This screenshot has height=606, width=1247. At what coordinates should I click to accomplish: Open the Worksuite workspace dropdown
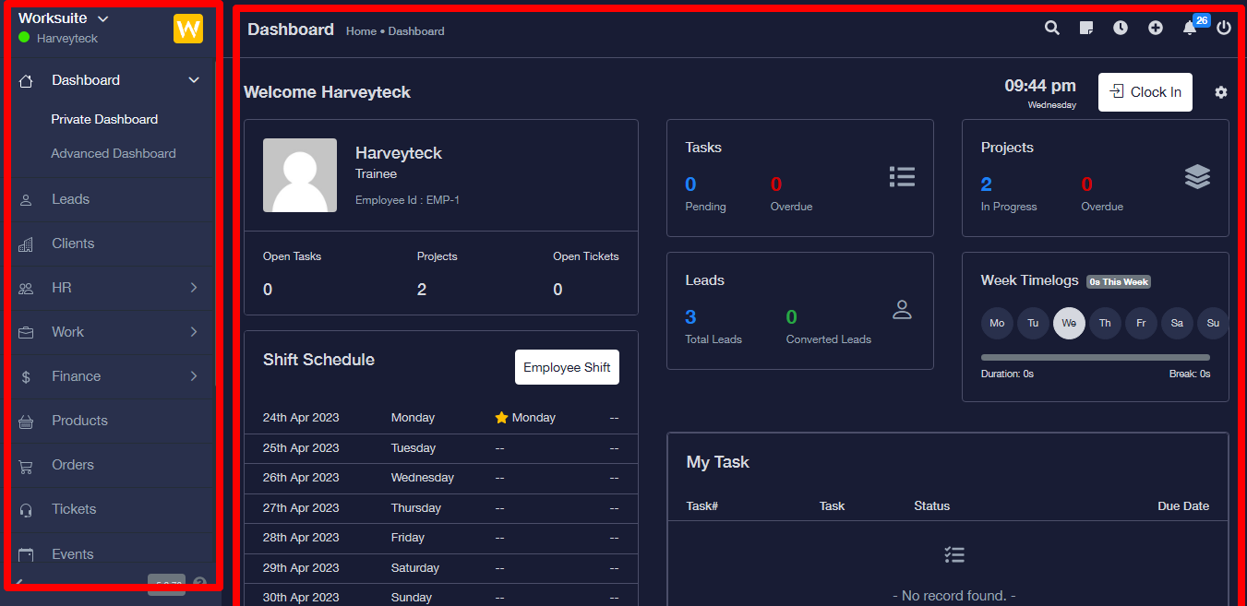(63, 18)
